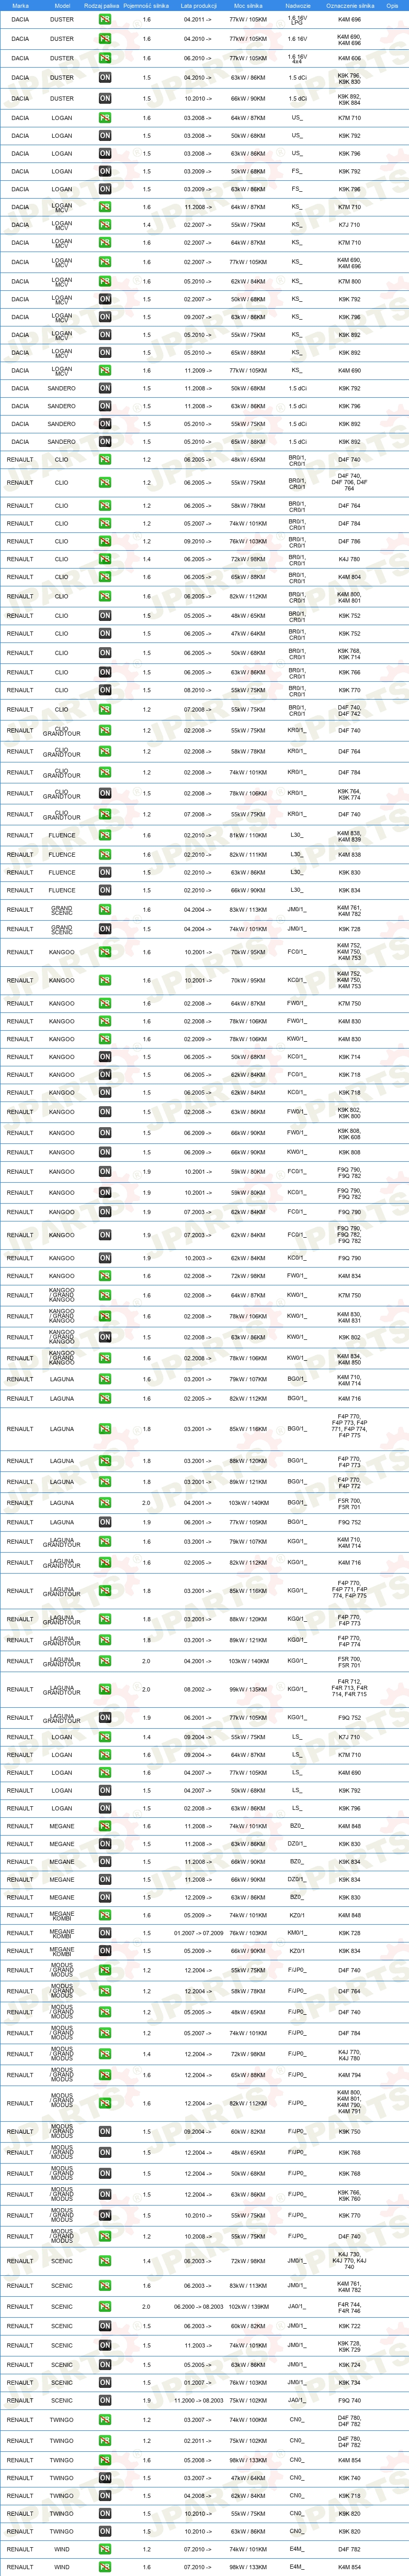Click the Marka column header
The height and width of the screenshot is (2576, 409).
coord(20,5)
